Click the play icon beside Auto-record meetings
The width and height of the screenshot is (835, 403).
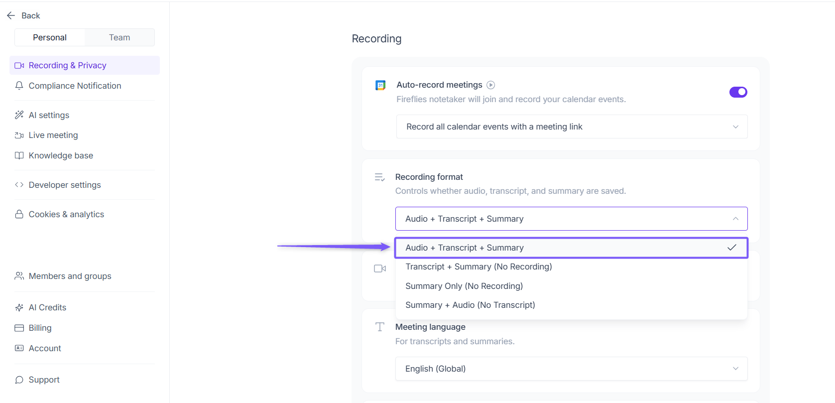coord(490,85)
